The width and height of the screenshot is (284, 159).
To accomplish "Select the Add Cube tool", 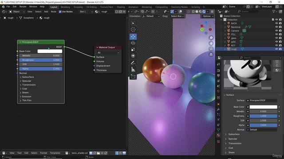I will point(133,76).
